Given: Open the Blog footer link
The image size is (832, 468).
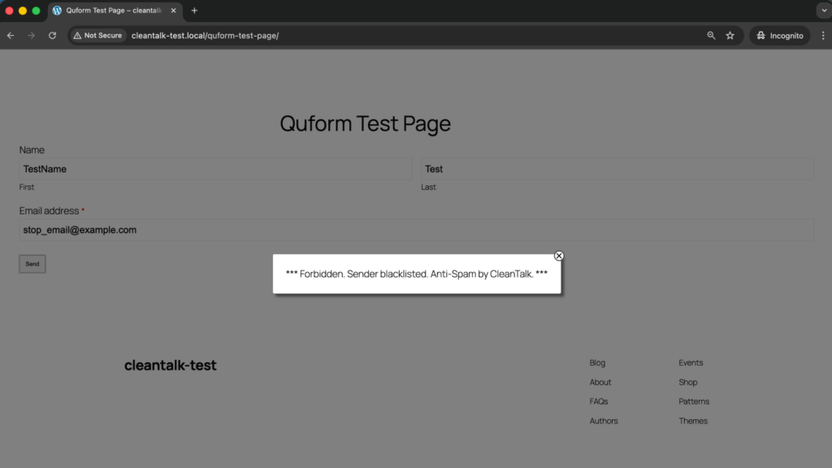Looking at the screenshot, I should [597, 363].
